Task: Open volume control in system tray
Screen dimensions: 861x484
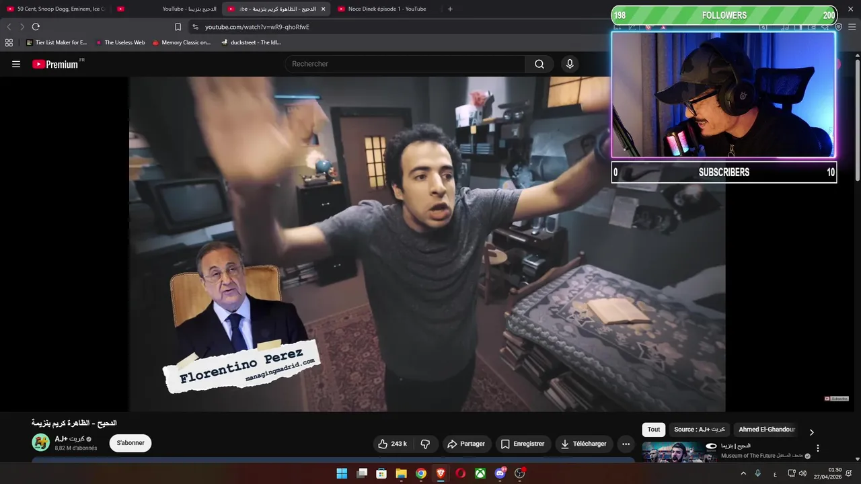Action: tap(802, 473)
